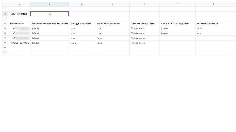Click column D header
The width and height of the screenshot is (236, 132).
point(112,4)
